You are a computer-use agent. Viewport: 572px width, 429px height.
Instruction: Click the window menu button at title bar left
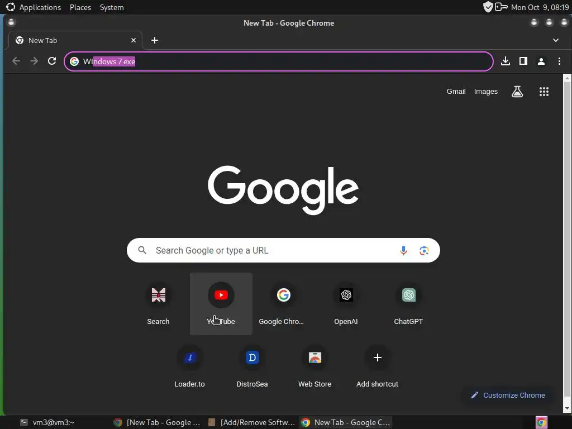(x=11, y=22)
